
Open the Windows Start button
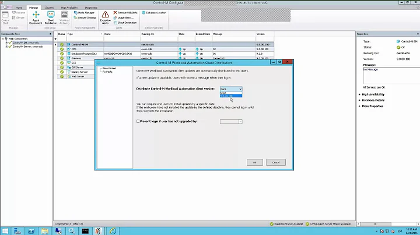5,231
